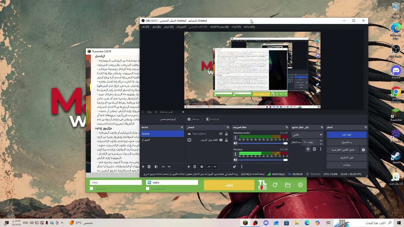Pop out the Scene Transitions dock
Screen dimensions: 404x227
(x=322, y=127)
